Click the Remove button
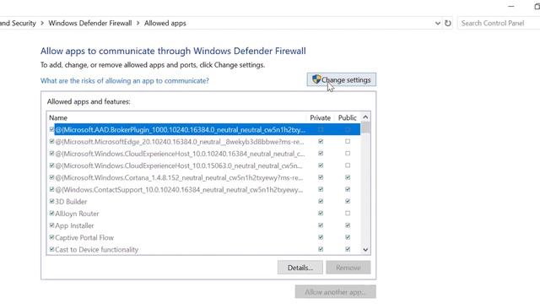The width and height of the screenshot is (540, 304). 348,268
